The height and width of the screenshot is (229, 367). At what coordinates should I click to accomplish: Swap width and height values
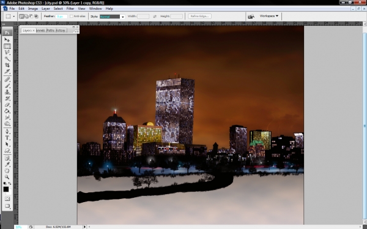coord(155,17)
